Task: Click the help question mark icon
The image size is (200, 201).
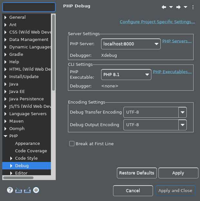Action: coord(10,190)
